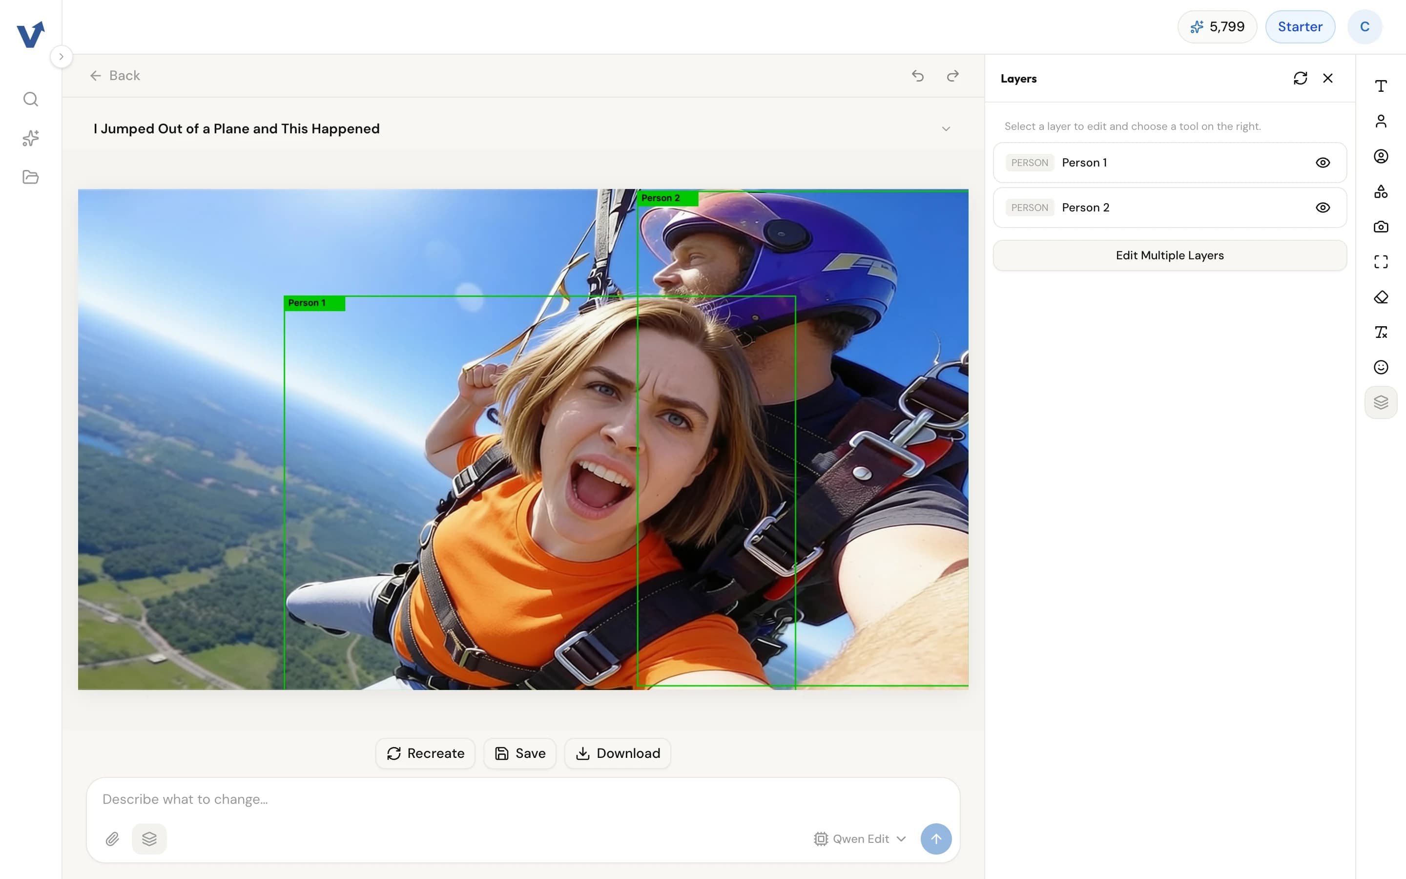1406x879 pixels.
Task: Open the folder projects icon in sidebar
Action: tap(31, 177)
